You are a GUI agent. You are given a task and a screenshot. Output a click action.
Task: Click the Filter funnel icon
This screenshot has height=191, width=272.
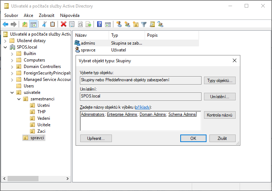[144, 24]
